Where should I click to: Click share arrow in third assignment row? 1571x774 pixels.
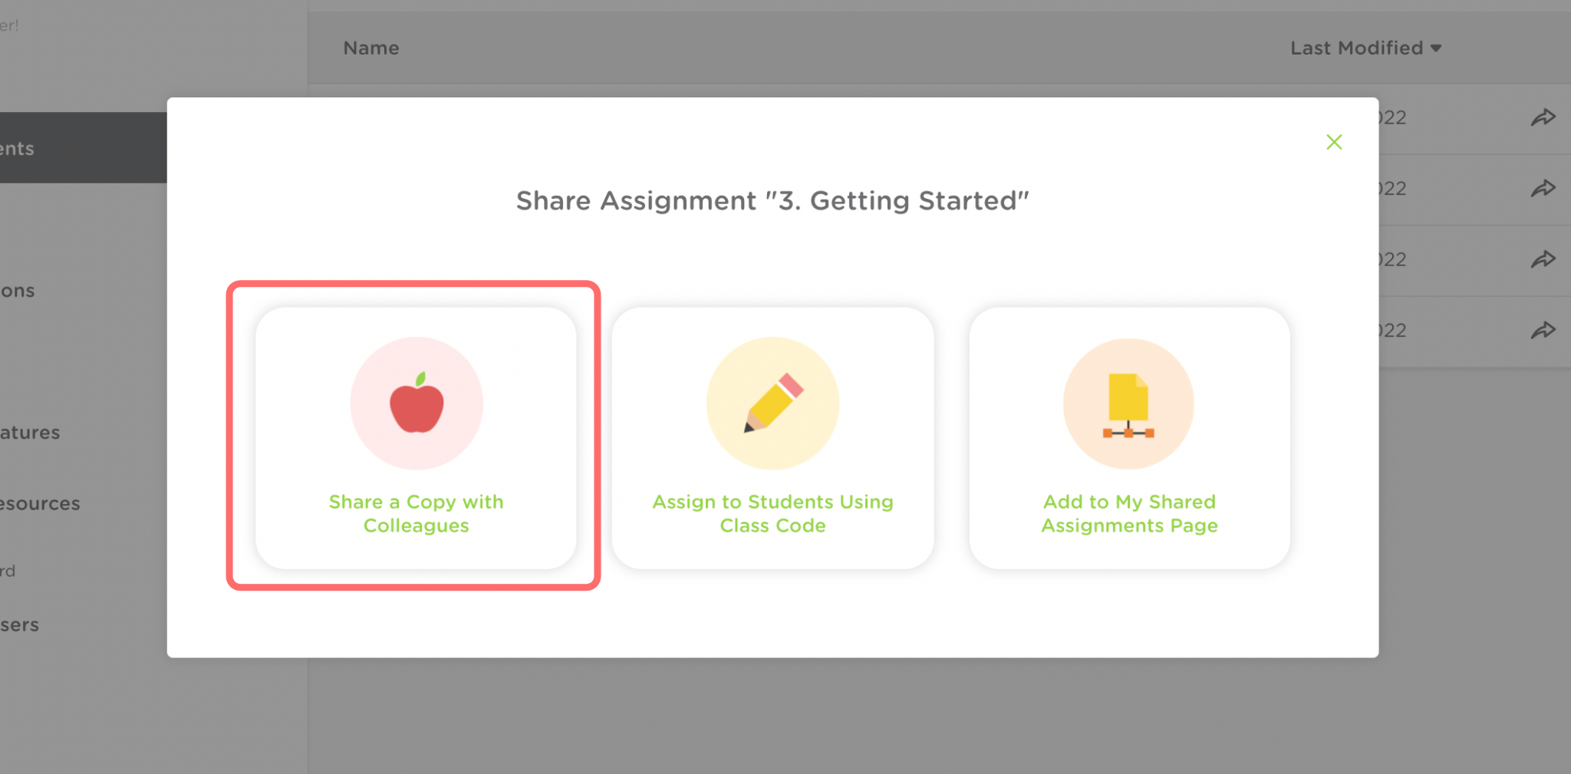point(1543,259)
